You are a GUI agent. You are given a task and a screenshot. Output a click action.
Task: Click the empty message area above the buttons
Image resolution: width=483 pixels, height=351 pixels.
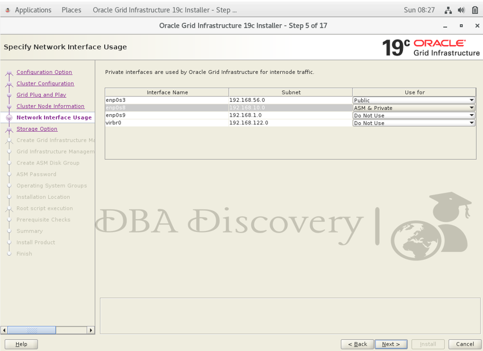click(290, 316)
